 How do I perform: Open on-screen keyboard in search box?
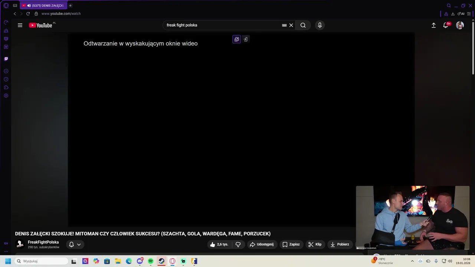click(284, 25)
